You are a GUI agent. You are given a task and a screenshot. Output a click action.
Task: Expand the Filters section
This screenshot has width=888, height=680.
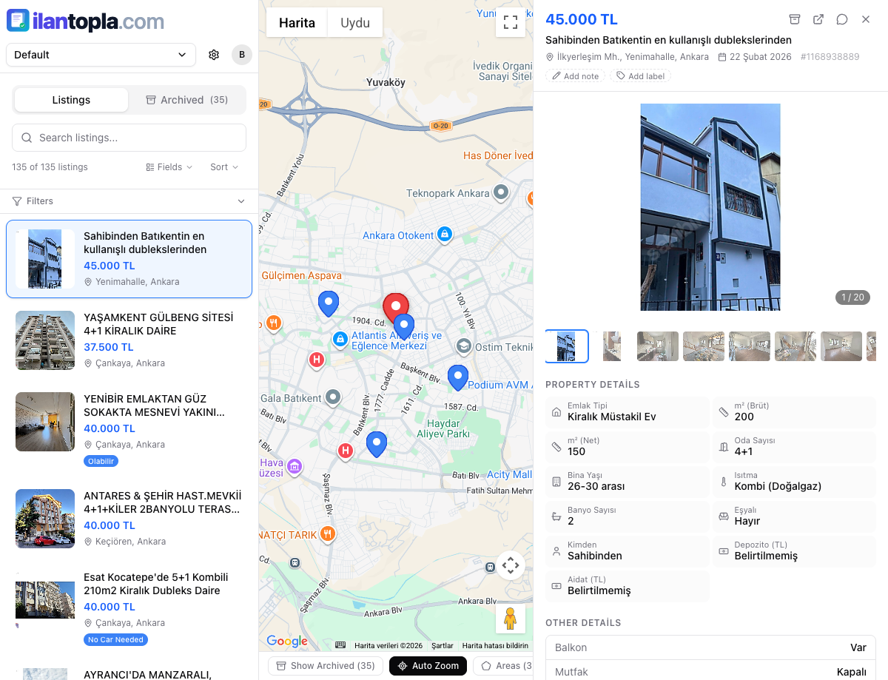click(x=129, y=201)
